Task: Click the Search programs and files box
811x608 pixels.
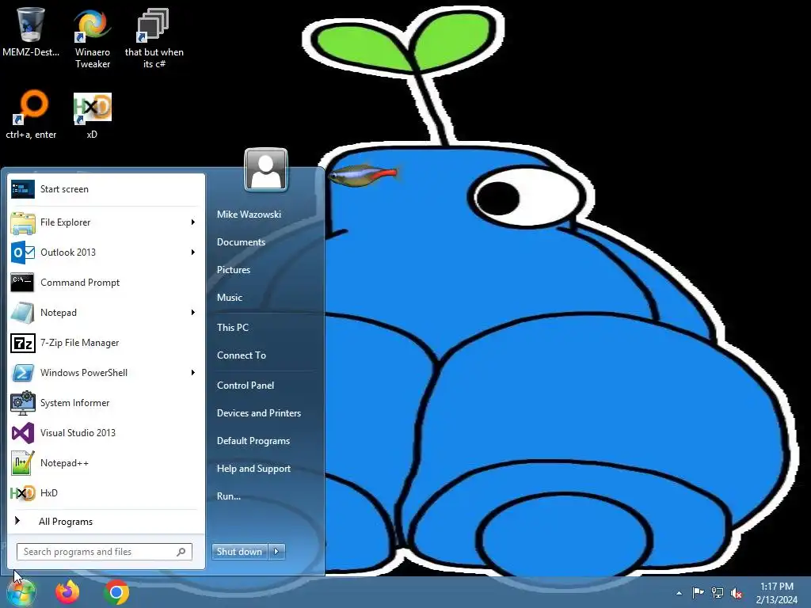Action: 104,552
